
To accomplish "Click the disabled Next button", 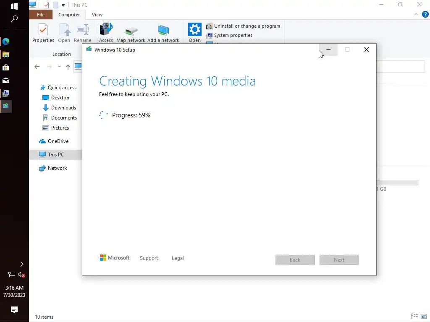I will pyautogui.click(x=339, y=260).
